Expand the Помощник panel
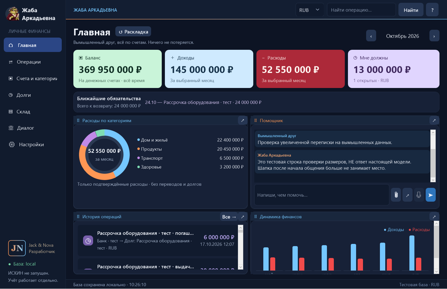 click(x=434, y=120)
